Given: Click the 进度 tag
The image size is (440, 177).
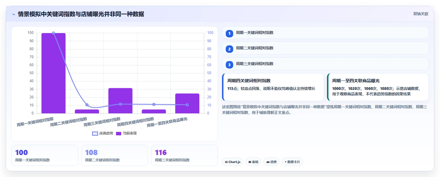Looking at the screenshot, I should 271,162.
